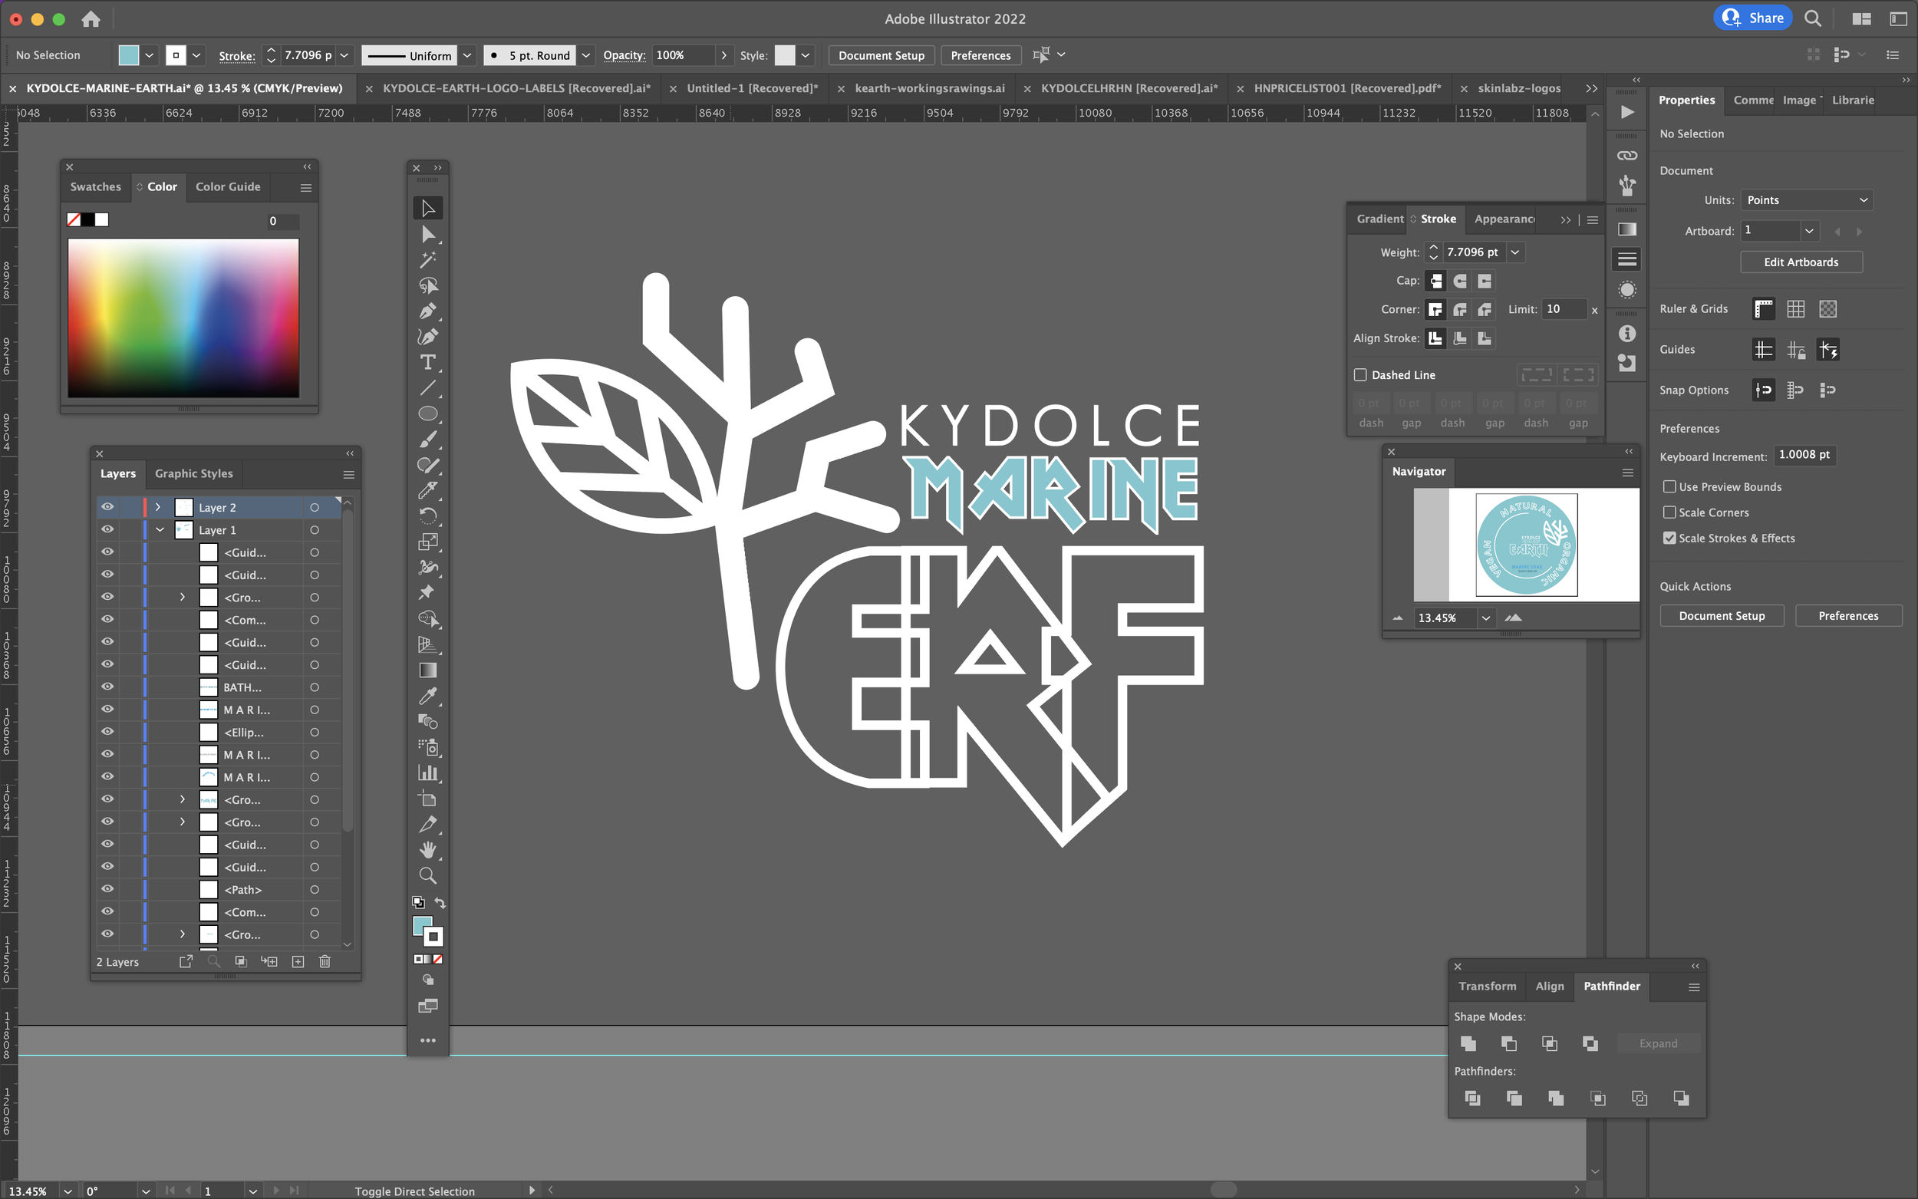Uncheck Scale Strokes & Effects
The image size is (1918, 1199).
click(x=1669, y=538)
